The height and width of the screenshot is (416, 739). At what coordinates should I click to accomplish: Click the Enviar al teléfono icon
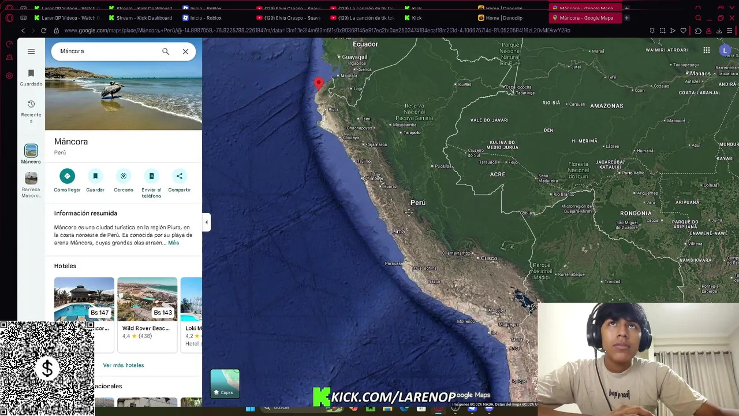[151, 176]
